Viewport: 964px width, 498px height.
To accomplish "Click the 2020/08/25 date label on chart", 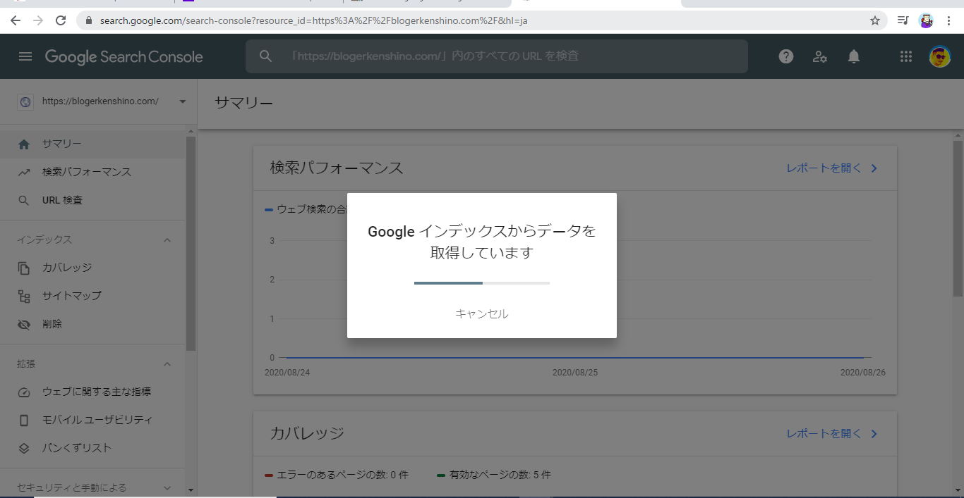I will [575, 373].
